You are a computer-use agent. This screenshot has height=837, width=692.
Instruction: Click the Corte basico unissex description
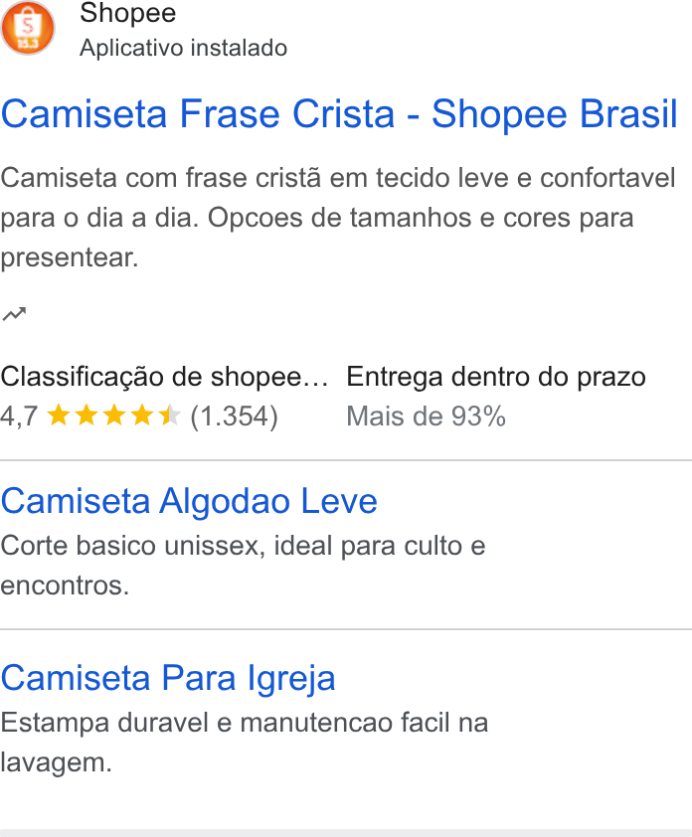click(243, 566)
